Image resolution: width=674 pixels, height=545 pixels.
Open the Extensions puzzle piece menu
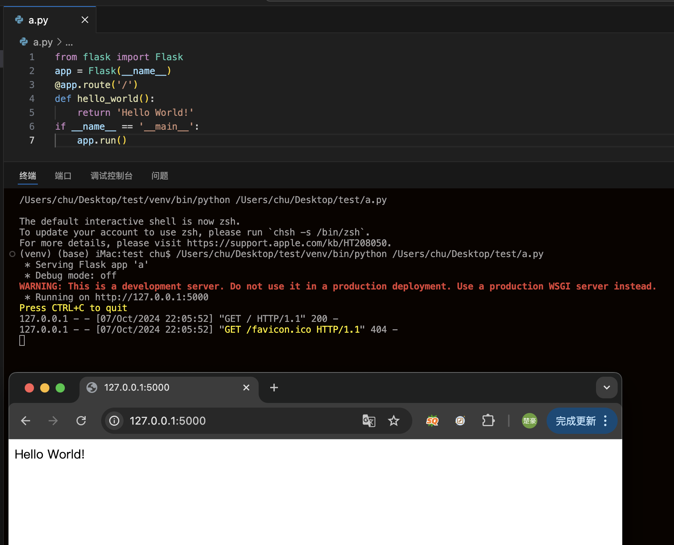coord(488,421)
